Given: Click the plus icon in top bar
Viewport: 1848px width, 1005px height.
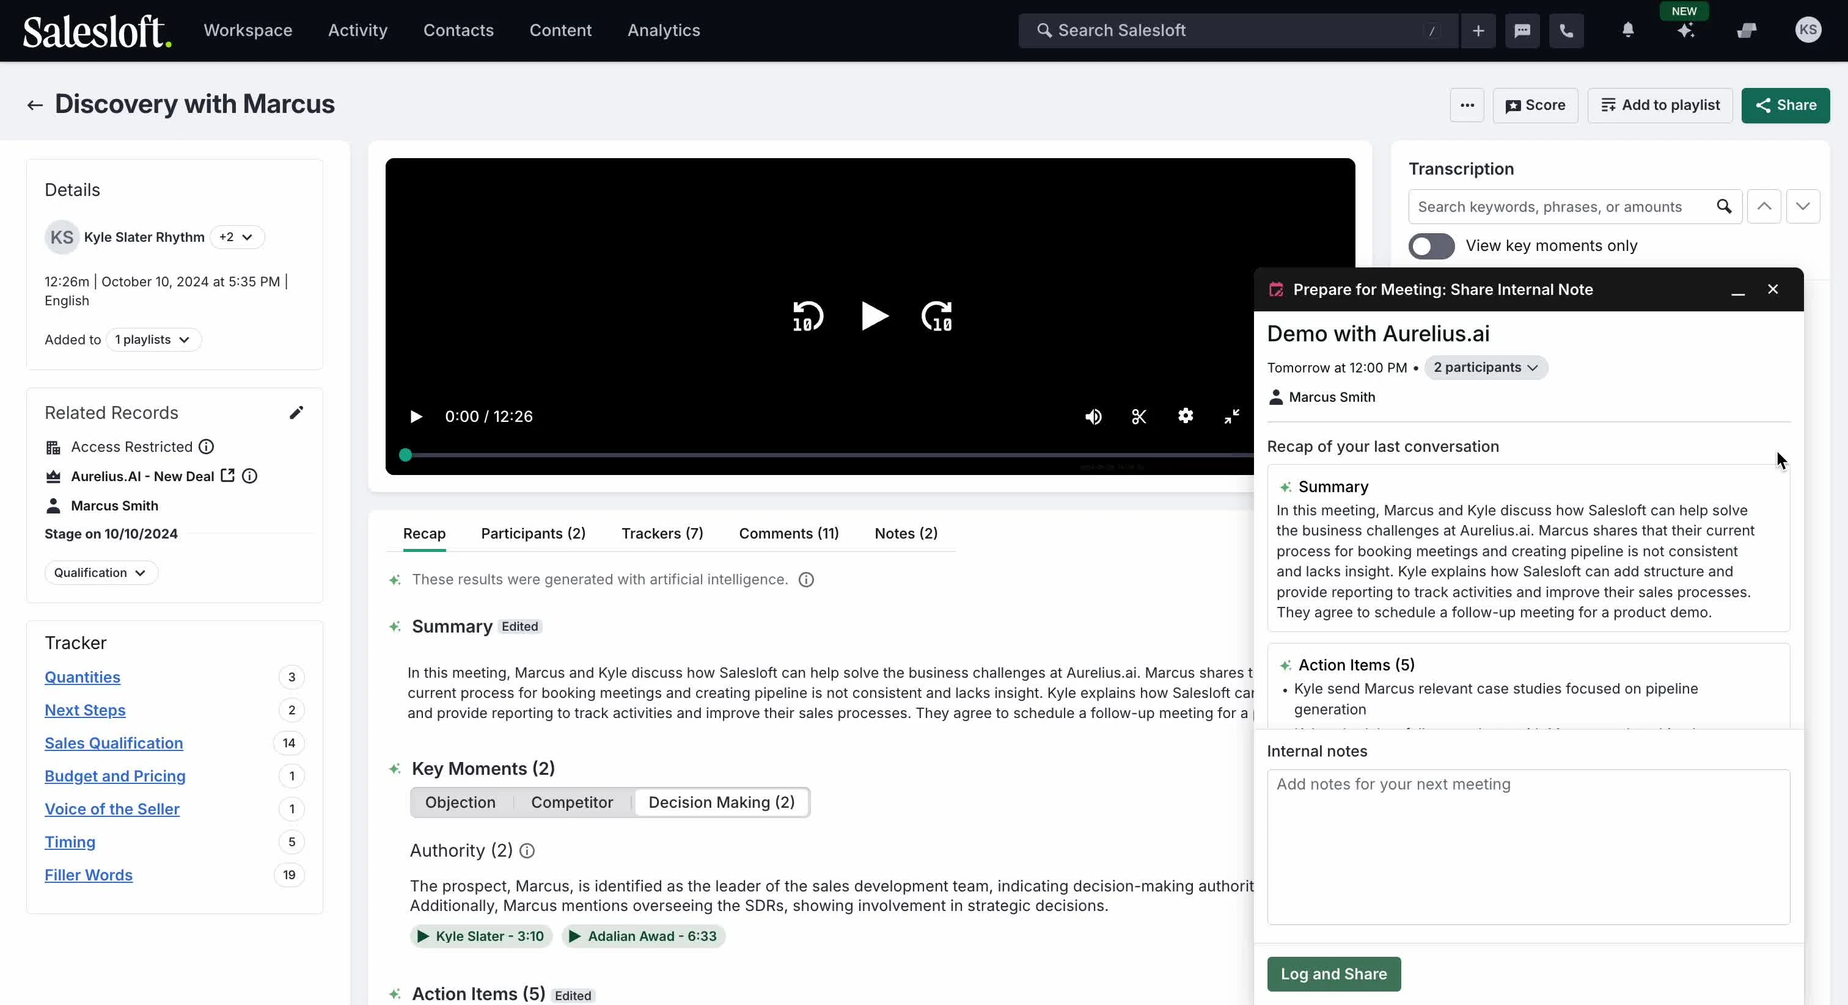Looking at the screenshot, I should pos(1478,31).
